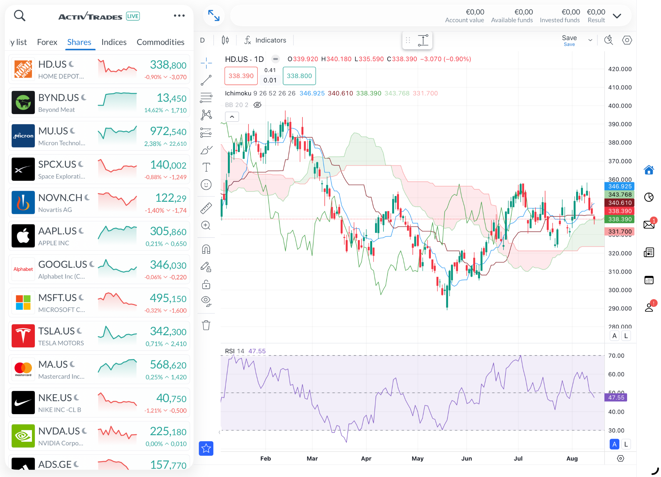Switch to the Commodities tab
This screenshot has height=477, width=661.
click(x=160, y=42)
